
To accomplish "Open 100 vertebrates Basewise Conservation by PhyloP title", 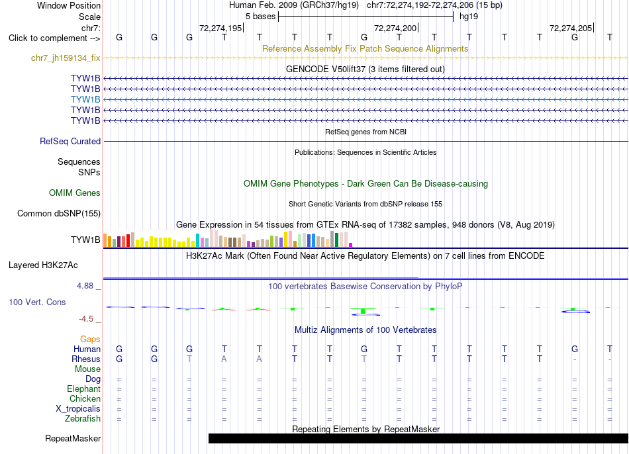I will (x=365, y=287).
